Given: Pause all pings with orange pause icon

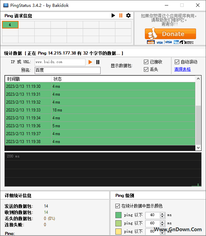Looking at the screenshot, I should (121, 15).
